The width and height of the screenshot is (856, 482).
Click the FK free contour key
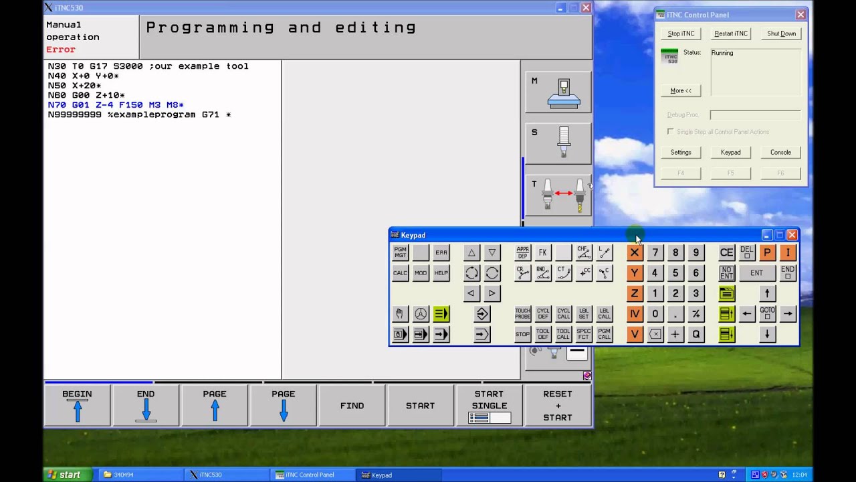point(543,252)
